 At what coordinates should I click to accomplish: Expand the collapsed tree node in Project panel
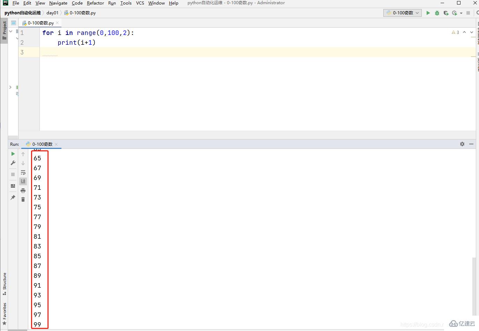tap(10, 87)
